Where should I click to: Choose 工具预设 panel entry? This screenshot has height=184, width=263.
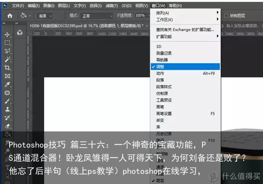click(185, 100)
